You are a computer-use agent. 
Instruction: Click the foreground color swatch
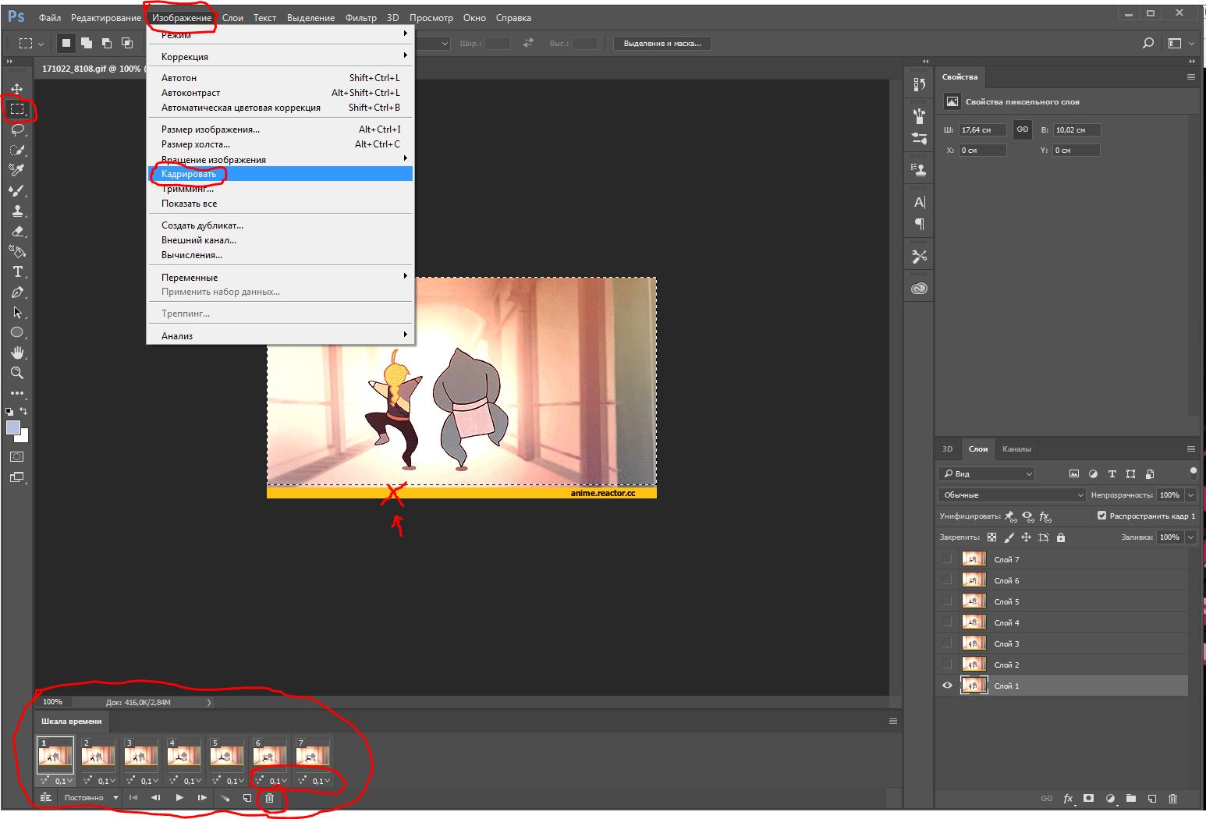coord(13,427)
